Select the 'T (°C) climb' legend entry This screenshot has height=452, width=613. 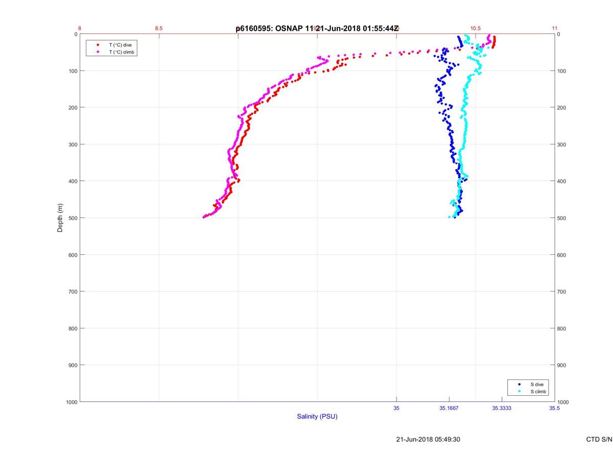[x=121, y=52]
